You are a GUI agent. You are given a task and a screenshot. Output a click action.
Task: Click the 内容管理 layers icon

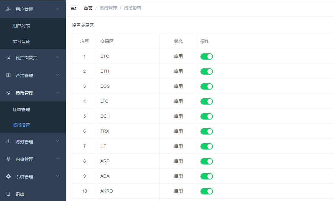pyautogui.click(x=8, y=159)
